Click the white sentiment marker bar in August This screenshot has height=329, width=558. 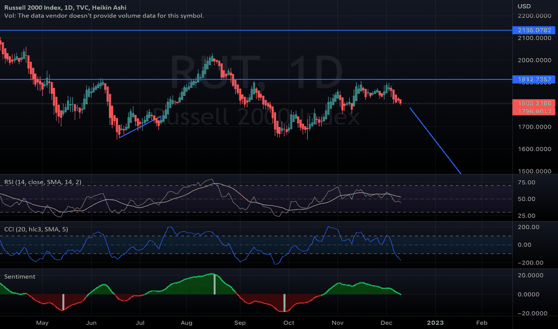214,284
